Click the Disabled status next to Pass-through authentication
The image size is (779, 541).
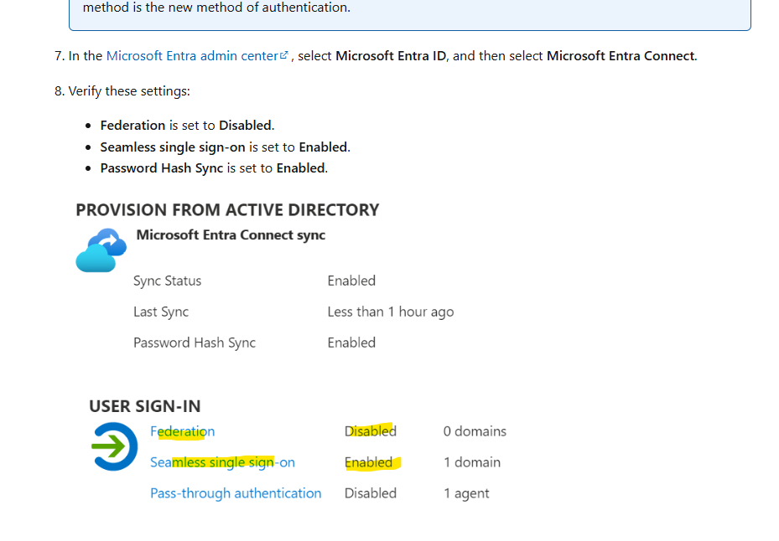pyautogui.click(x=371, y=493)
